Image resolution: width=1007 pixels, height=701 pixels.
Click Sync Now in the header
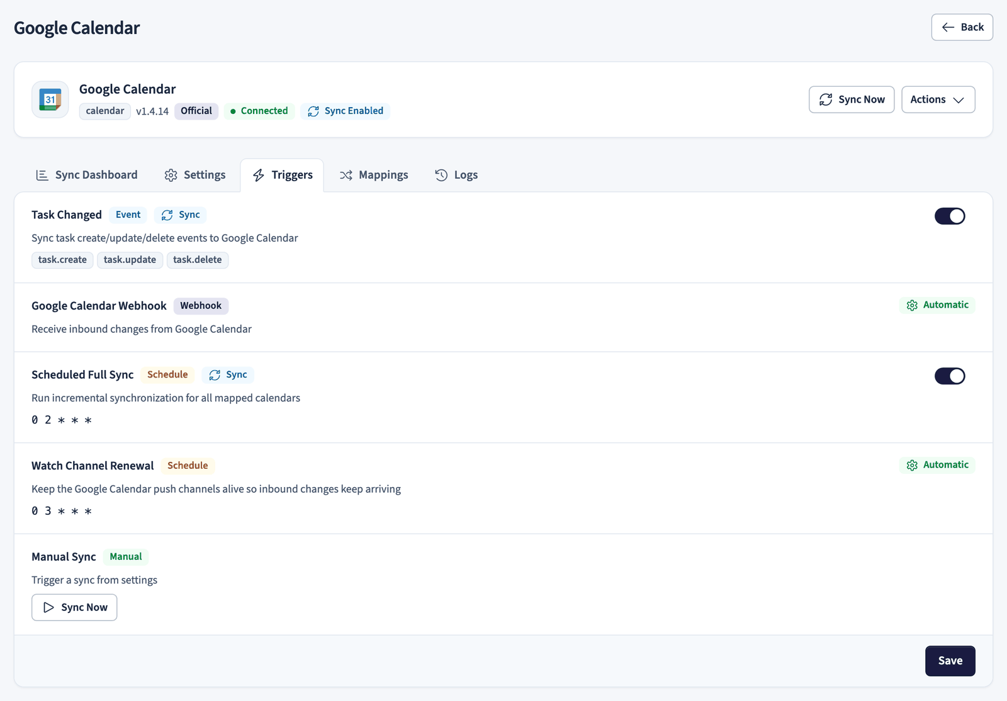tap(852, 99)
